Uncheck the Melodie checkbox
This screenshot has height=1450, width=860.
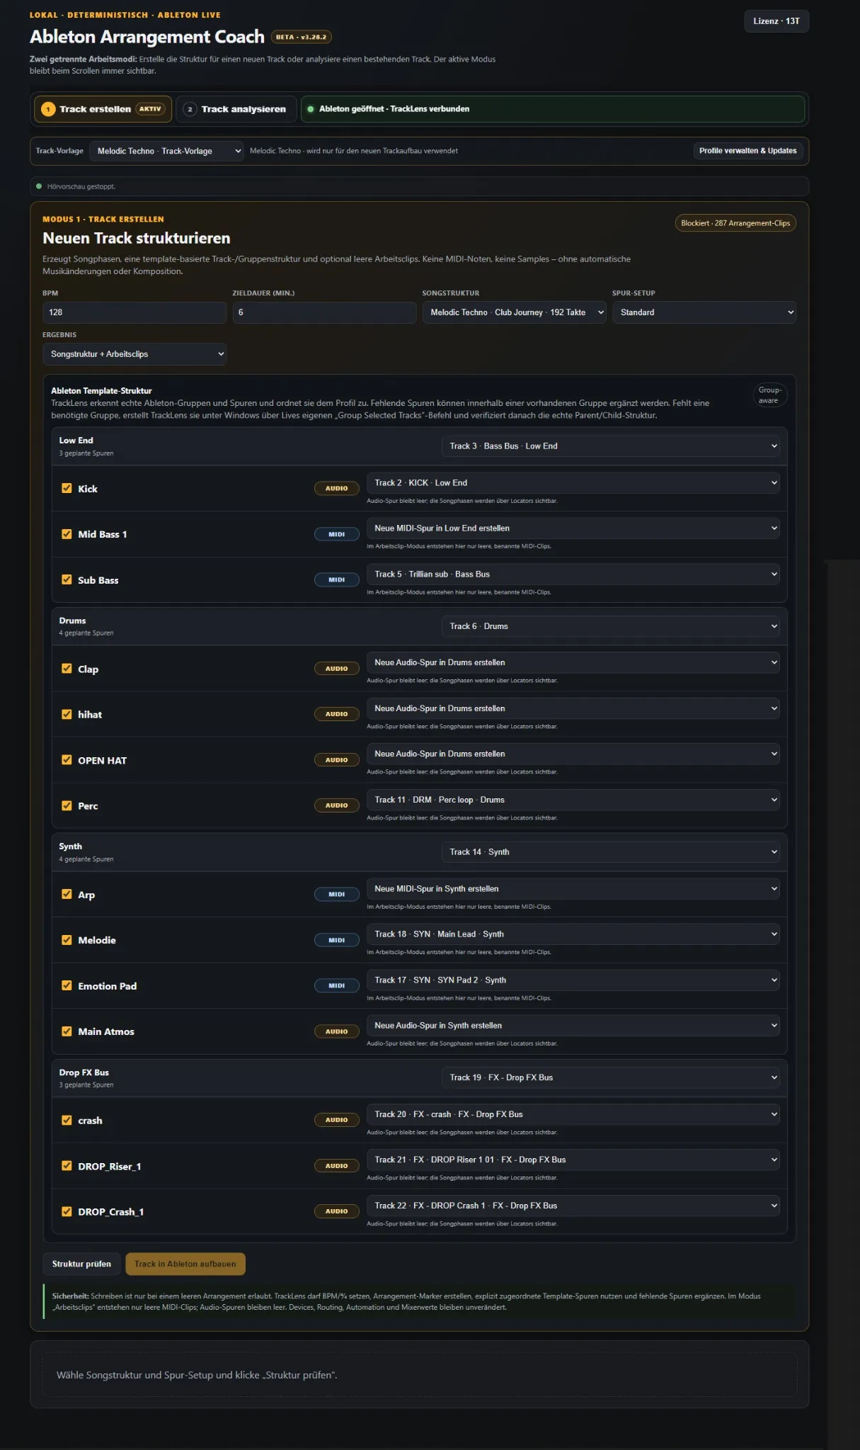[x=67, y=940]
